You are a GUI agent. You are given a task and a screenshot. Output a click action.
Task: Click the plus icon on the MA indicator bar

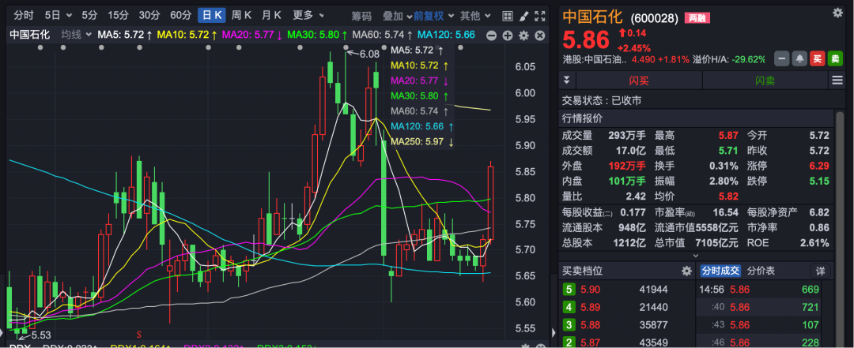point(508,36)
